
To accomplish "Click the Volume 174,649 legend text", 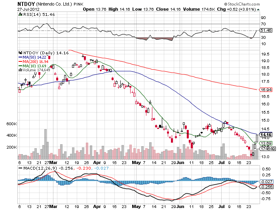I will pyautogui.click(x=36, y=70).
